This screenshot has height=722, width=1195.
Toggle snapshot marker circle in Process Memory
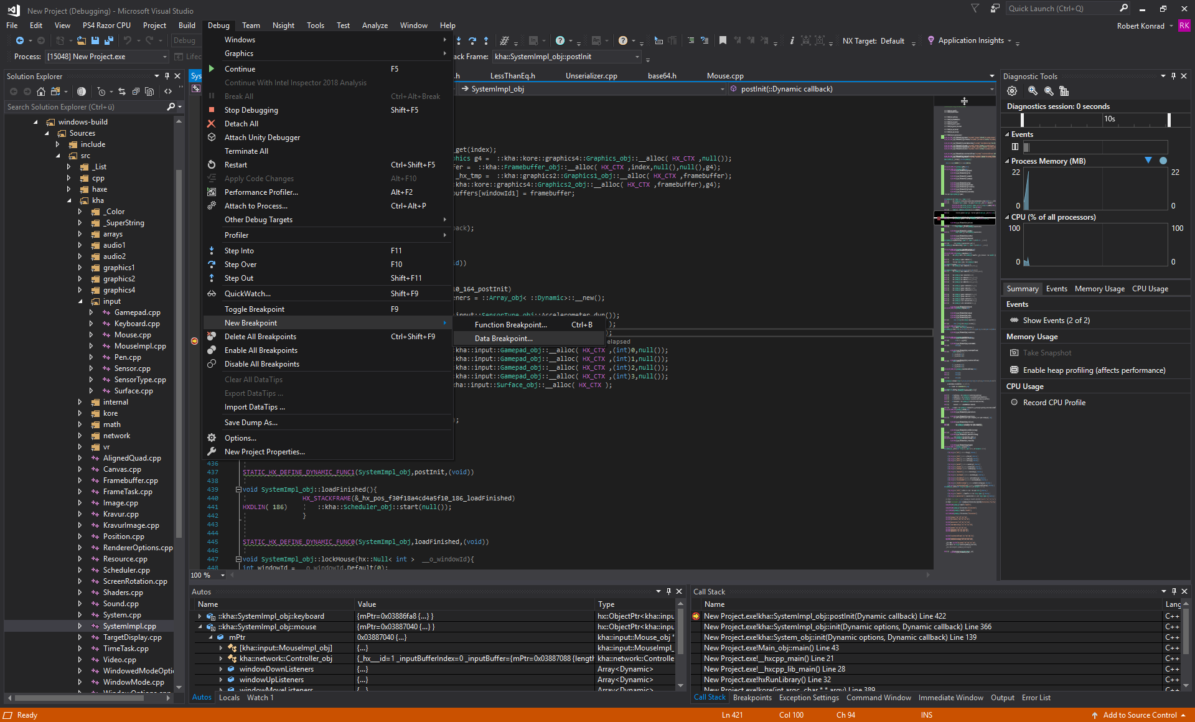pos(1163,161)
